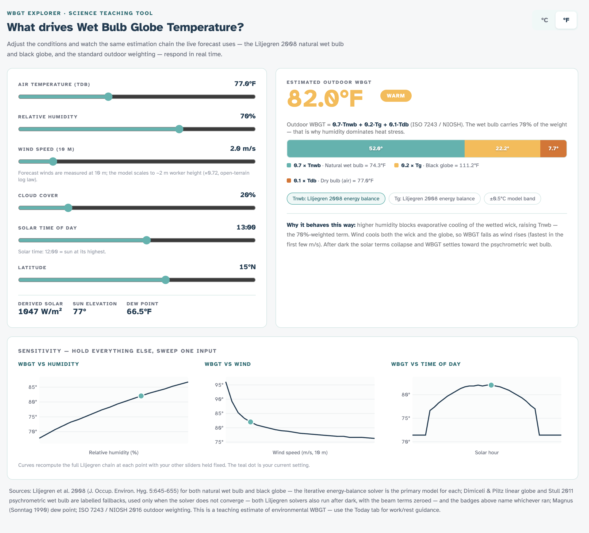
Task: Click the yellow legend swatch for 0.2 × Tg
Action: [396, 165]
